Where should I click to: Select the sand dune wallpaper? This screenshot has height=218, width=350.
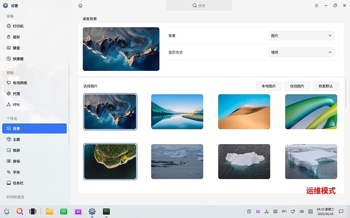[x=244, y=112]
